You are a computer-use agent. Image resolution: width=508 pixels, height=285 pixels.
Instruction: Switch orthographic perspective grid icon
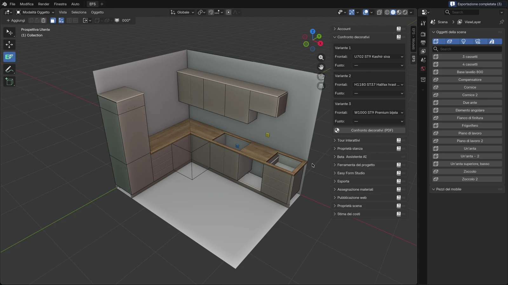pyautogui.click(x=321, y=86)
